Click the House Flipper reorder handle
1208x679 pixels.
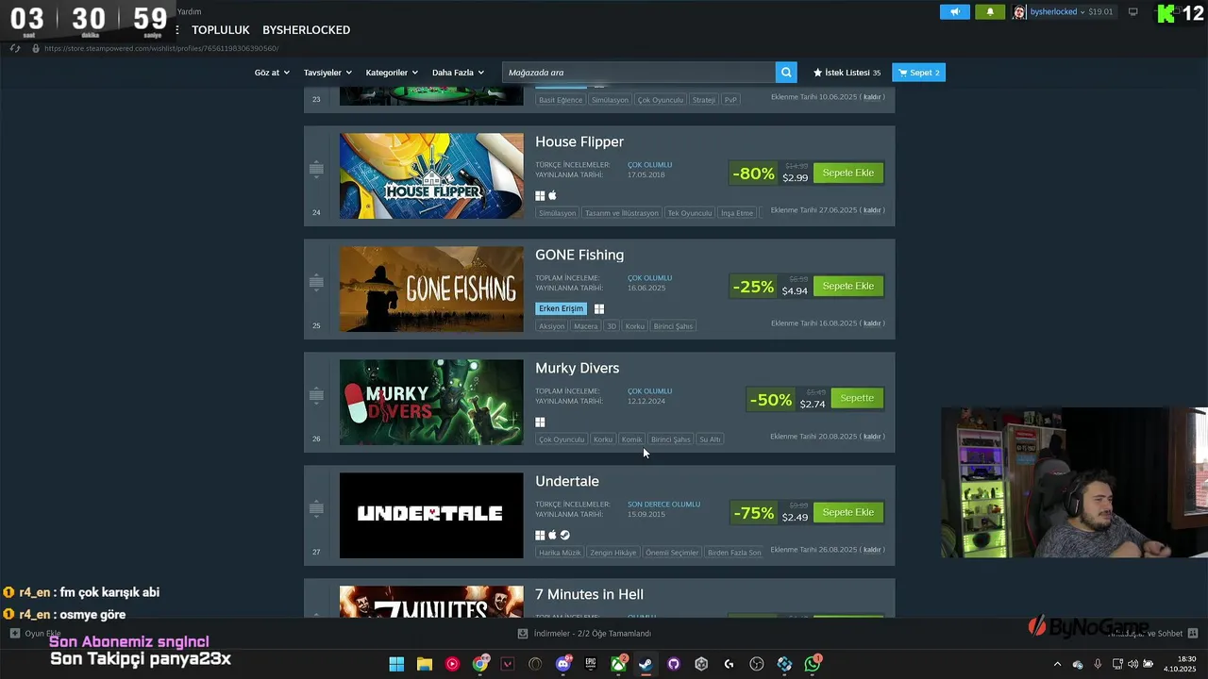click(316, 169)
